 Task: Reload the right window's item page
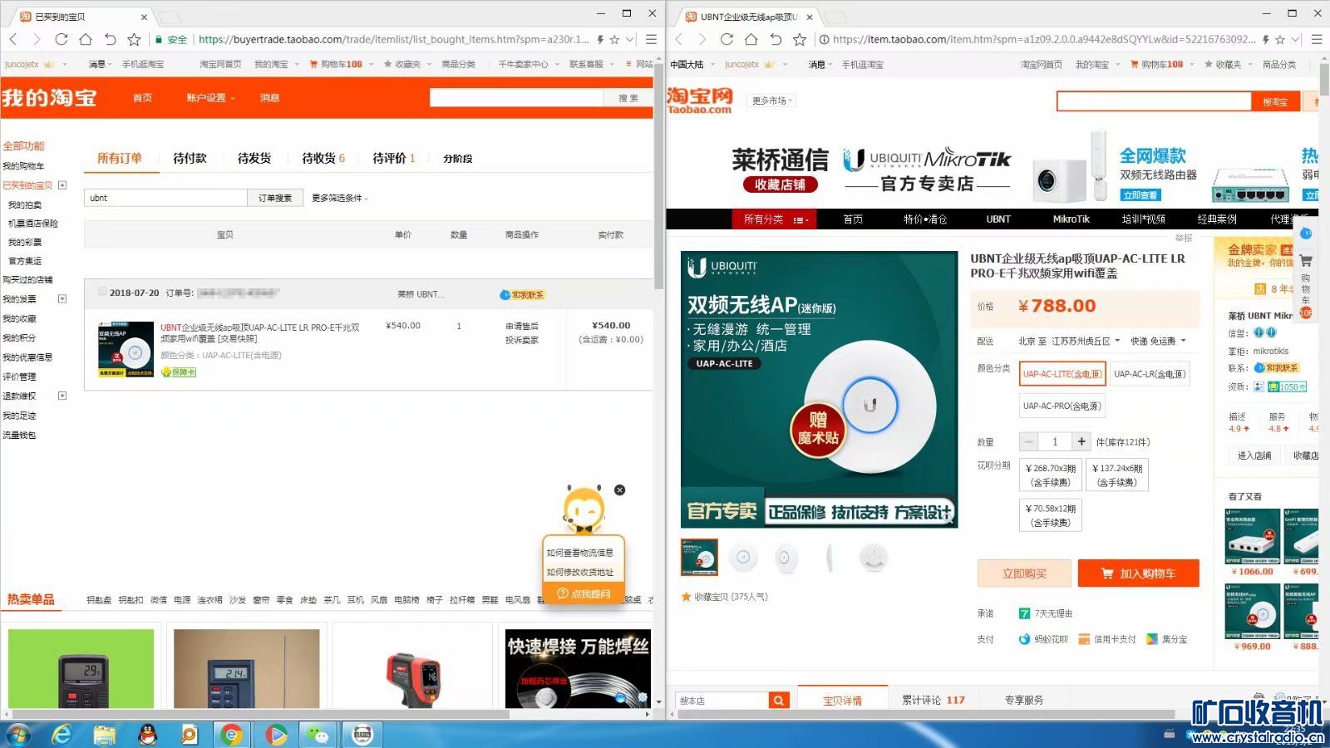[x=727, y=39]
